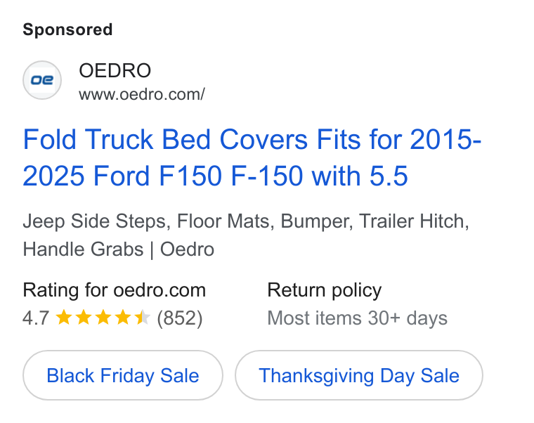Click the OEDRO circular logo icon
Viewport: 534px width, 423px height.
tap(42, 80)
